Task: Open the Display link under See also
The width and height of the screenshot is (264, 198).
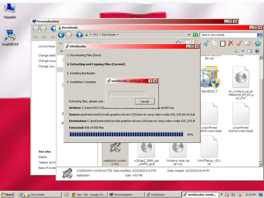Action: click(43, 157)
